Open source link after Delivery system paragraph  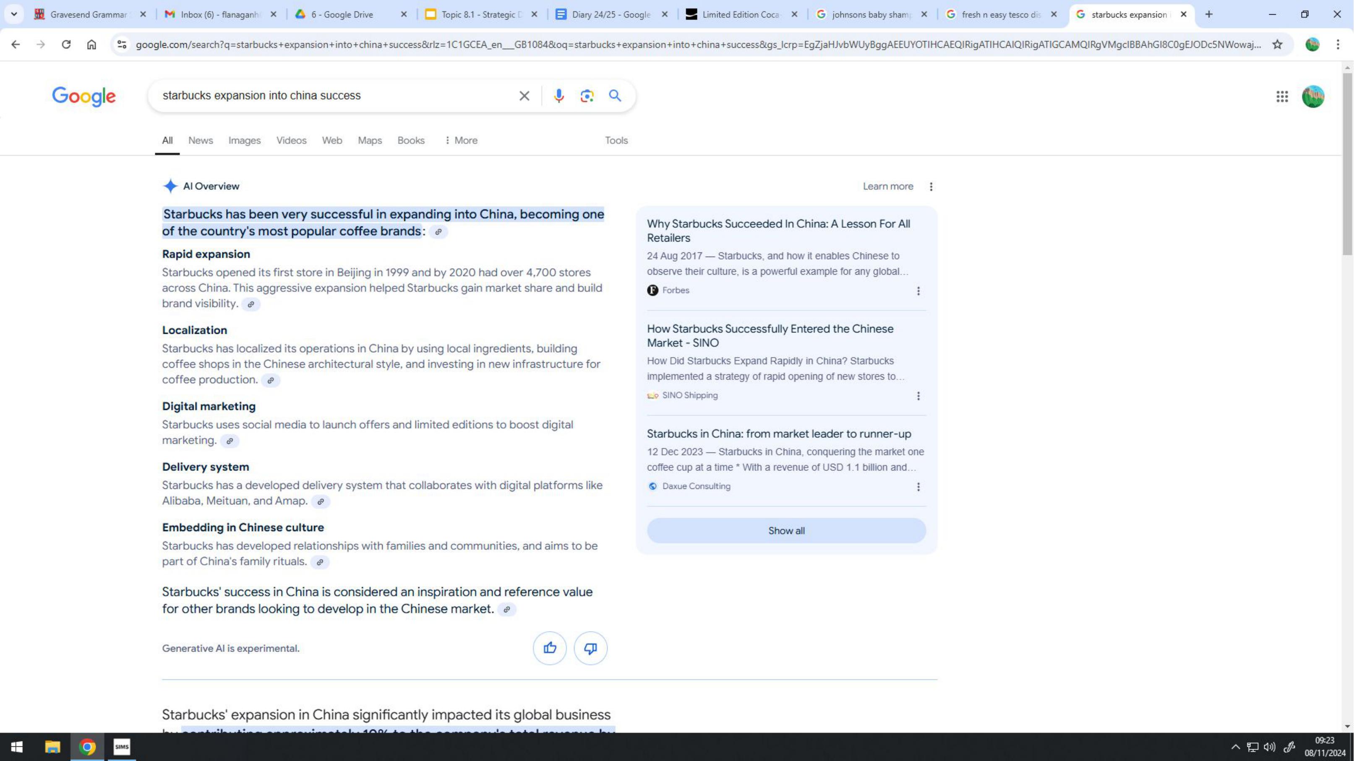[321, 501]
